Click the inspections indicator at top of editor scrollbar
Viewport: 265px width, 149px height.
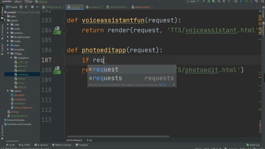[x=260, y=11]
